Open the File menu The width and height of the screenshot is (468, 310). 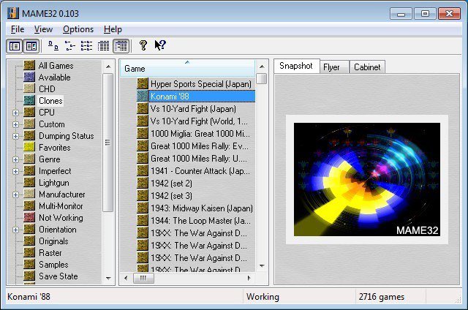click(18, 29)
